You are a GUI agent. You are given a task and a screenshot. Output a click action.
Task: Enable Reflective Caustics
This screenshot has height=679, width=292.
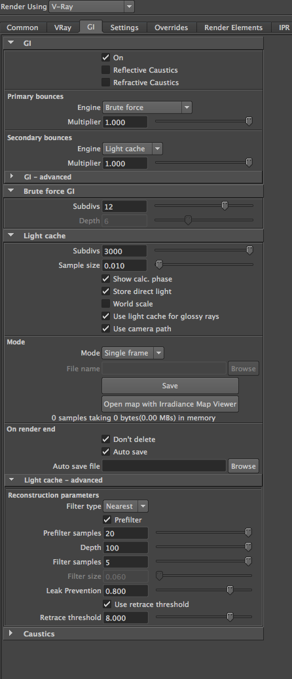pyautogui.click(x=105, y=69)
